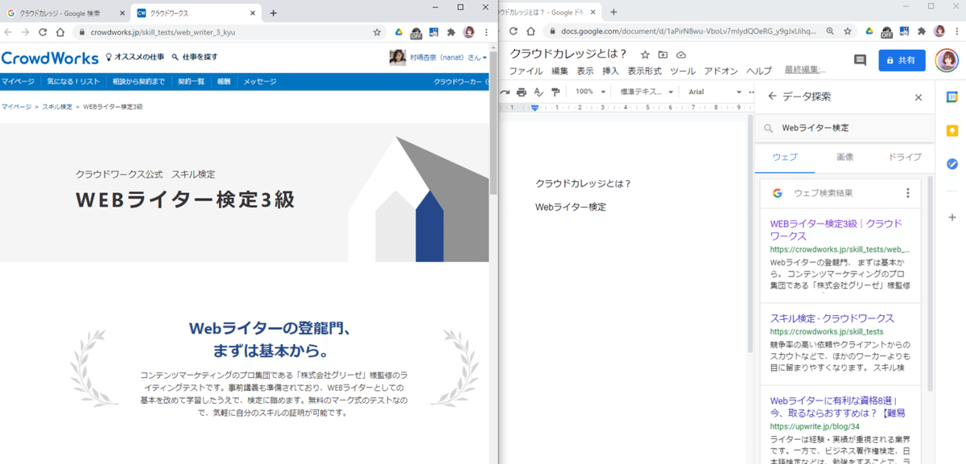Click the 共有 share button
Image resolution: width=966 pixels, height=464 pixels.
coord(902,60)
